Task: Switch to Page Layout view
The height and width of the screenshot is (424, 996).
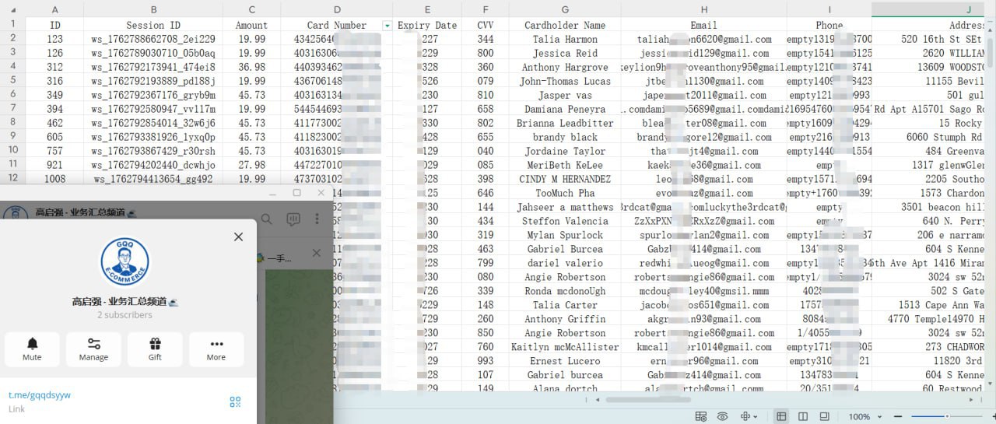Action: coord(803,417)
